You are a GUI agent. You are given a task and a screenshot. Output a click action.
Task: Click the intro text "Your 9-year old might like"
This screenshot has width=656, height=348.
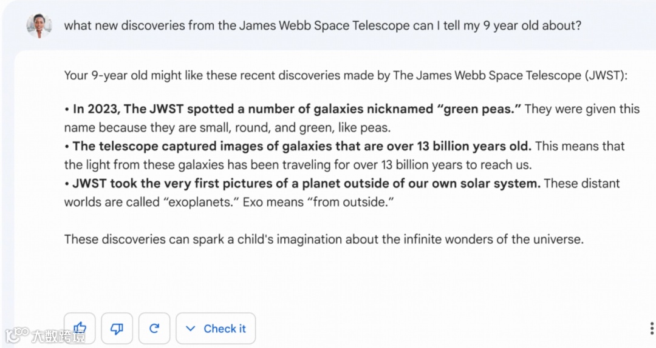pyautogui.click(x=134, y=76)
